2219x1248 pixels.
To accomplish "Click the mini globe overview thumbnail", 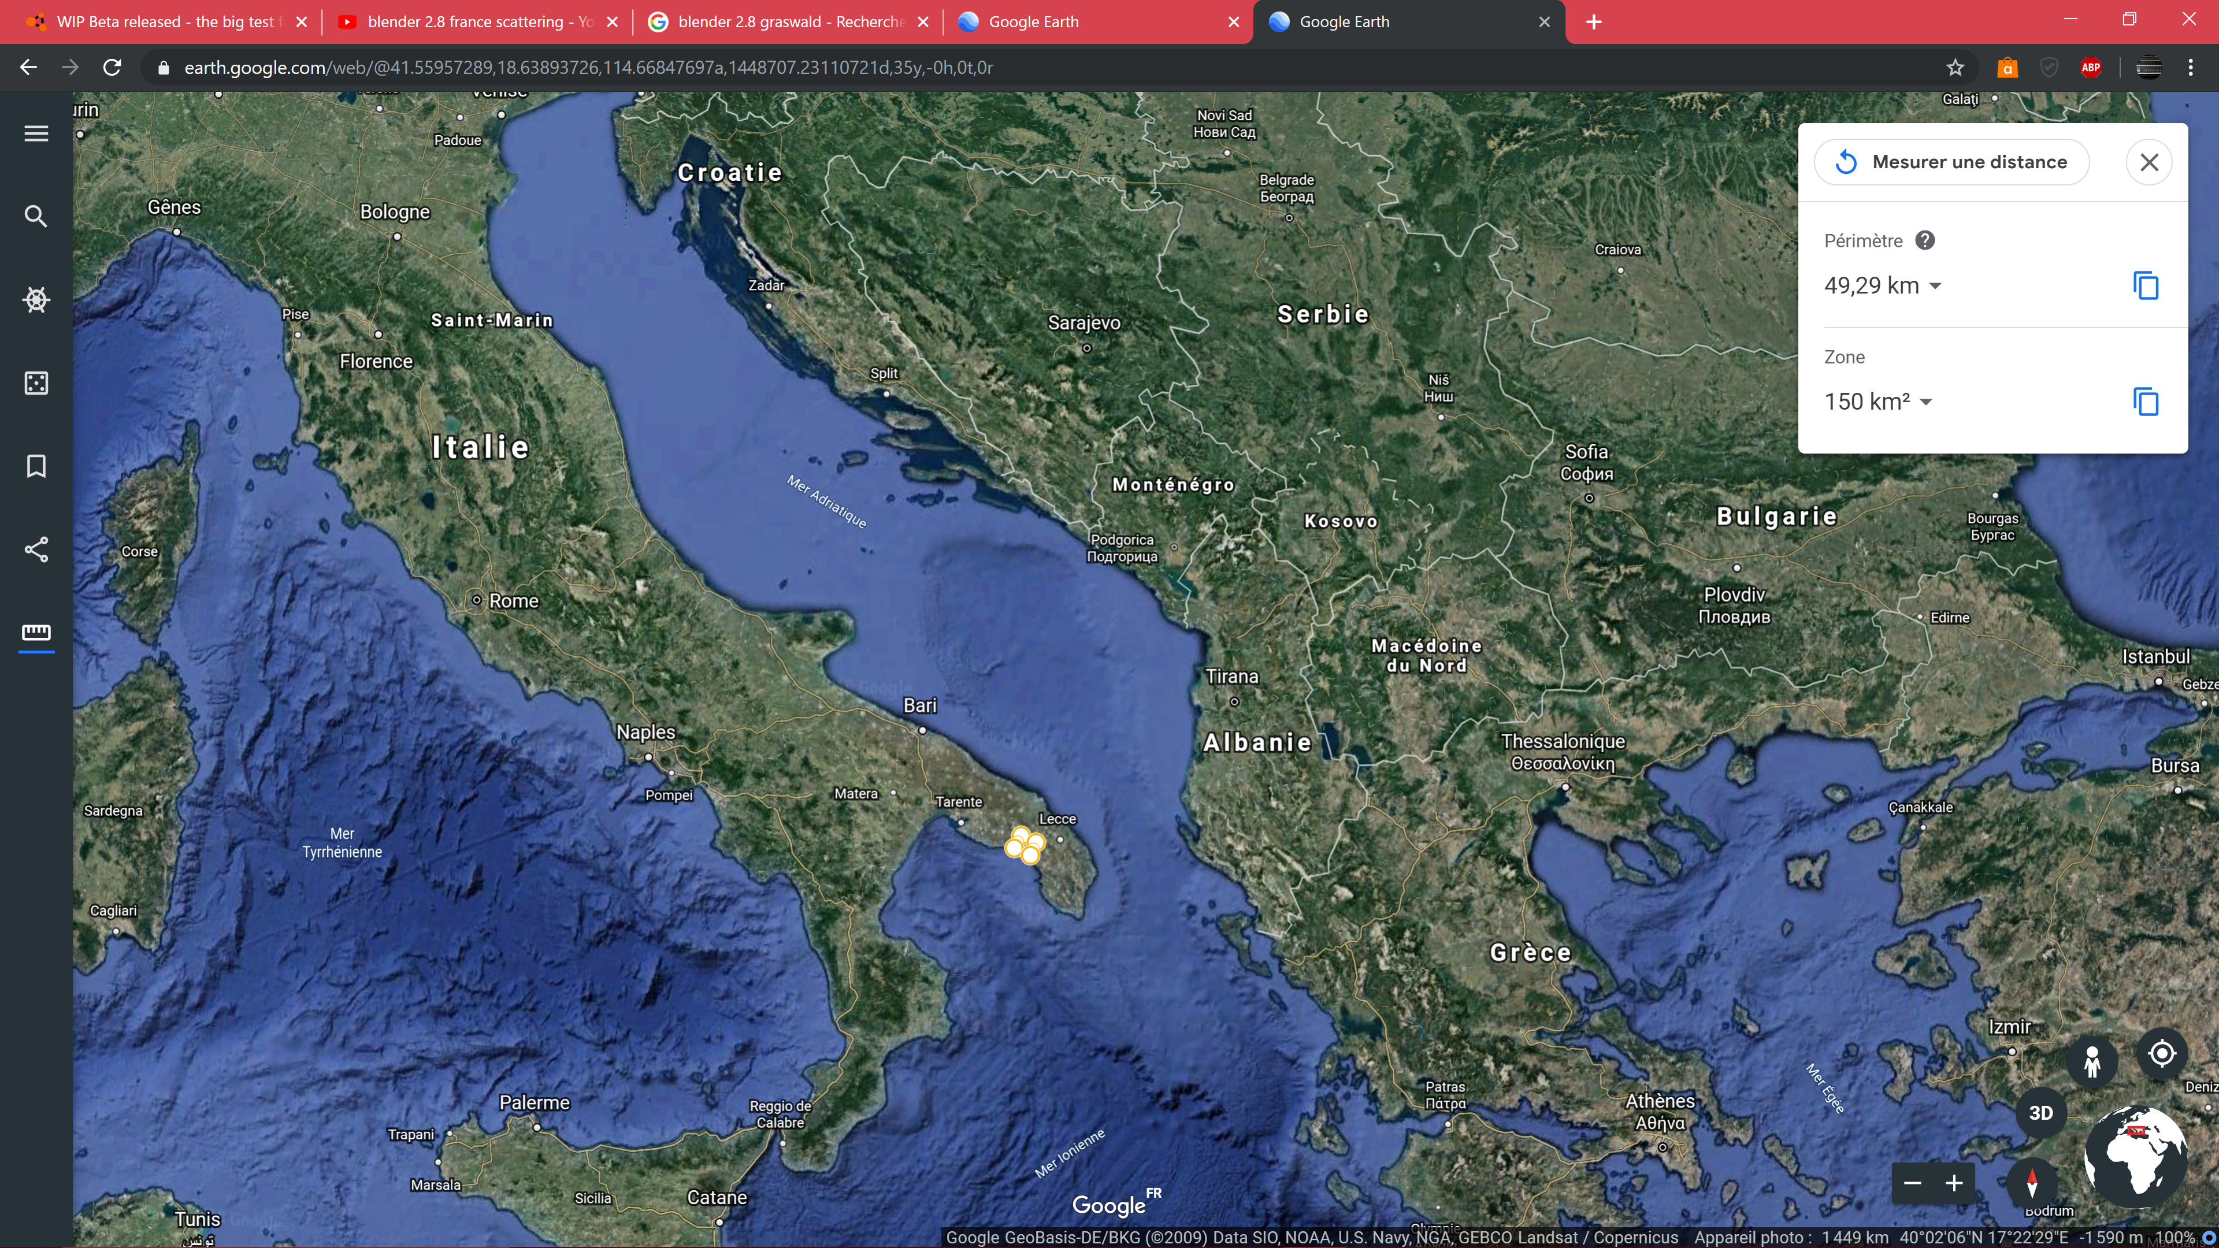I will coord(2135,1158).
